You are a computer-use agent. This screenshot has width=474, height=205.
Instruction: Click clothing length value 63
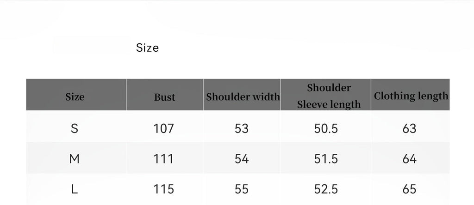[x=410, y=128]
